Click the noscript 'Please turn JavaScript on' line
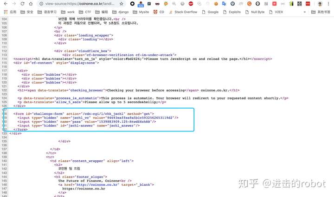334x197 pixels. click(x=143, y=59)
